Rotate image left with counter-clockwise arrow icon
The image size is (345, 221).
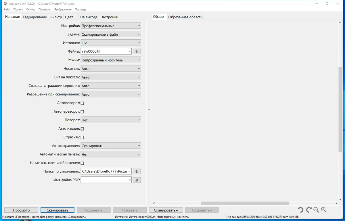click(x=301, y=210)
